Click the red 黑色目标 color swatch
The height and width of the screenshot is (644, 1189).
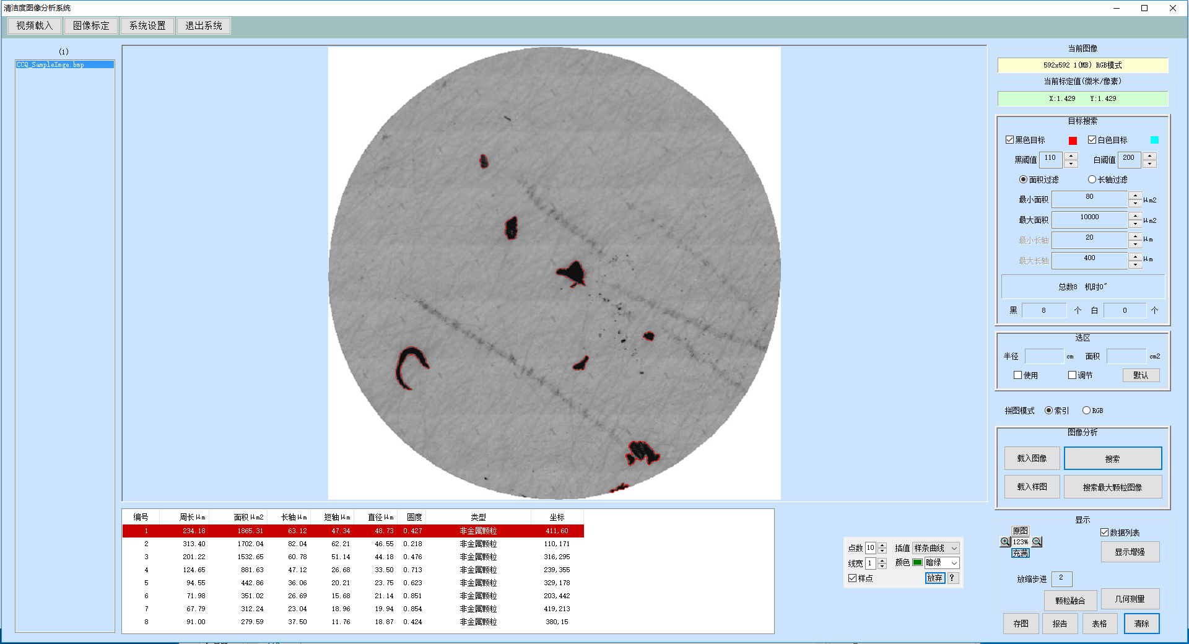pyautogui.click(x=1073, y=141)
